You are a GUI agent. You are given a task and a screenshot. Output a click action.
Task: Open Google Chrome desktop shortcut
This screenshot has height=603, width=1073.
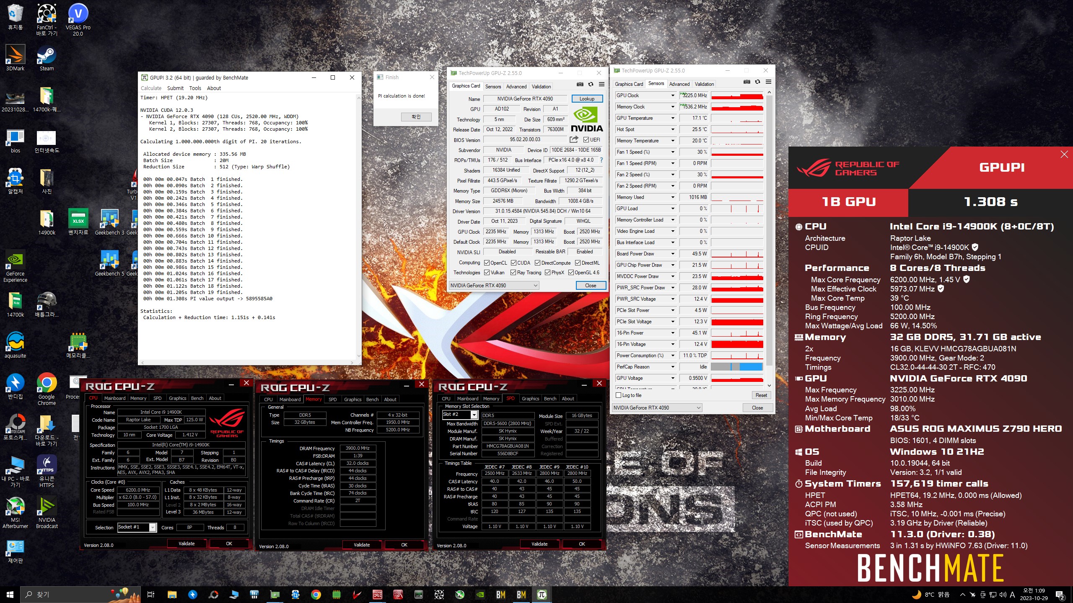pyautogui.click(x=47, y=389)
